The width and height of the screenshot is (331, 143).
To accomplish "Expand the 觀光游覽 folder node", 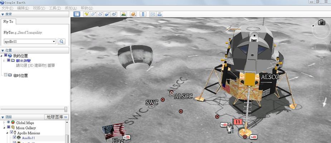I will pyautogui.click(x=4, y=60).
